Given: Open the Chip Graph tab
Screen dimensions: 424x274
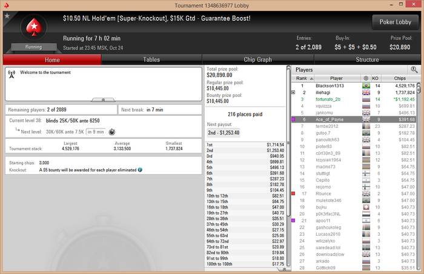Looking at the screenshot, I should (x=257, y=59).
